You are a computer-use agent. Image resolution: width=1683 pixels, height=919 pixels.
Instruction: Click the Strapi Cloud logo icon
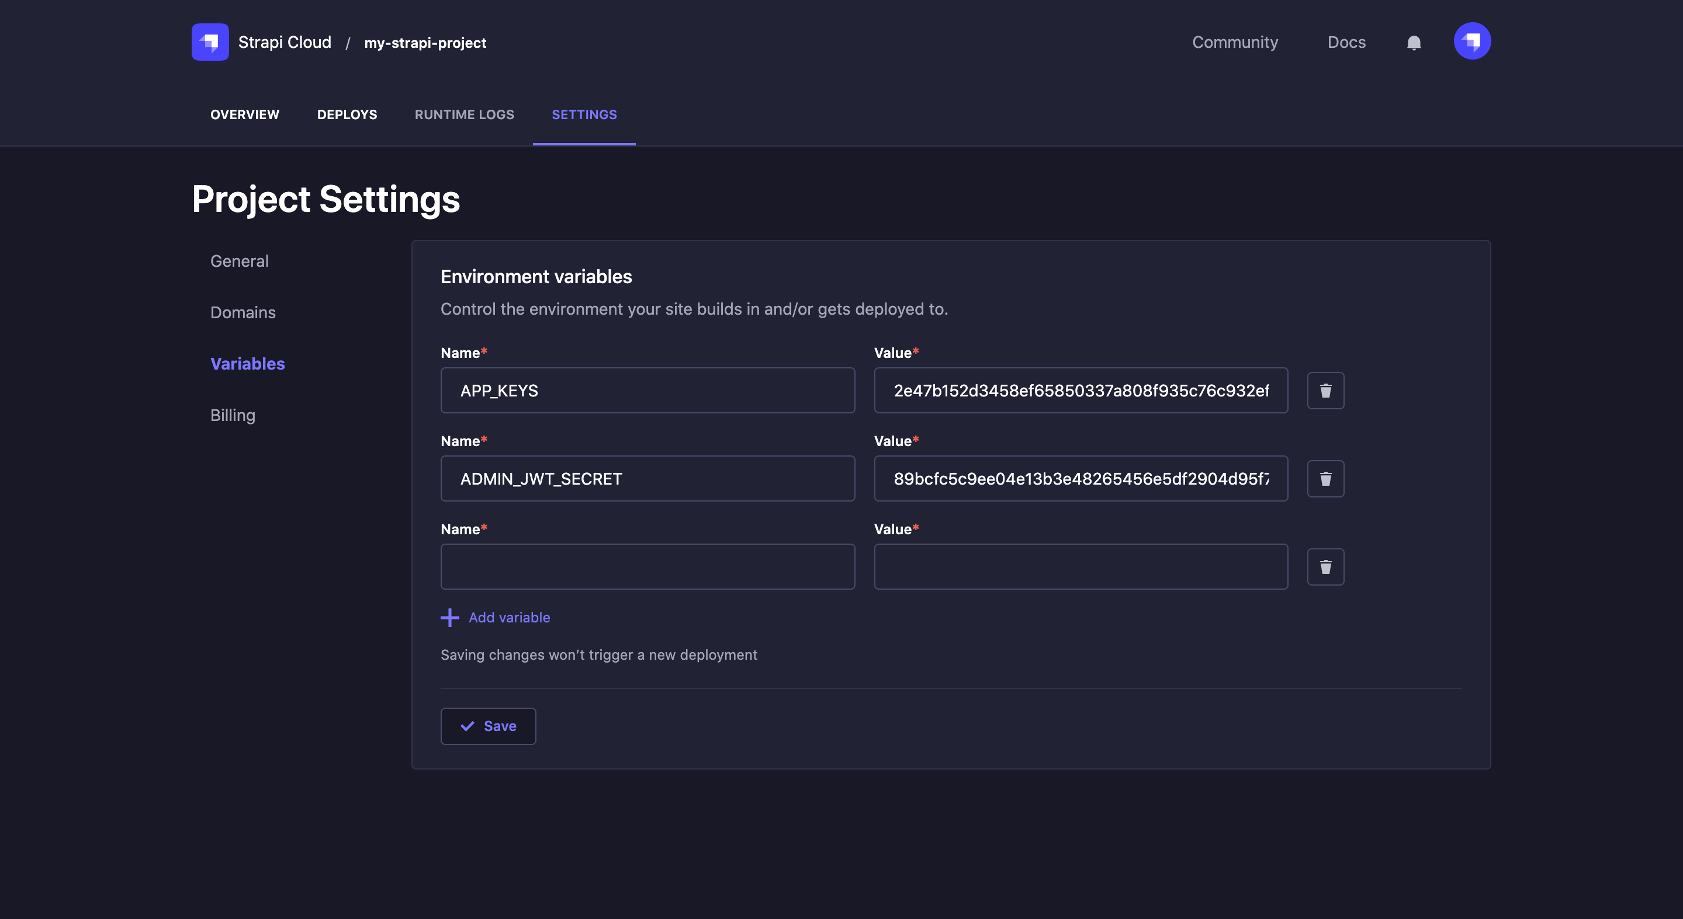coord(210,42)
